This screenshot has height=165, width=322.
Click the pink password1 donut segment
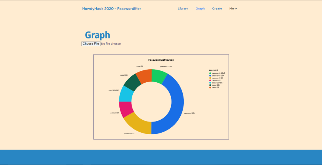pyautogui.click(x=125, y=109)
